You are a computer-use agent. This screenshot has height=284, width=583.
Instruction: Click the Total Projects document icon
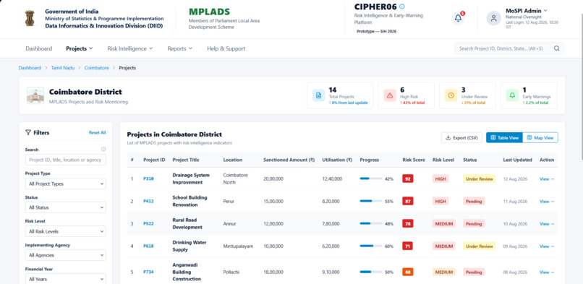pyautogui.click(x=318, y=95)
